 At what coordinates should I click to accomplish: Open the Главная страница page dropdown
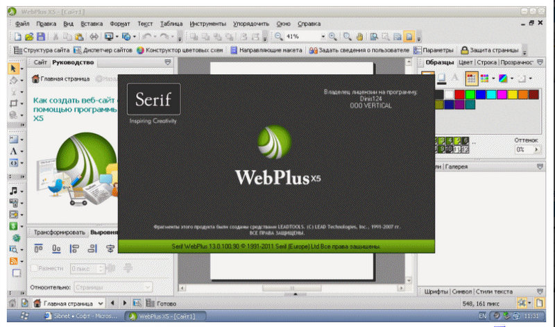[x=101, y=303]
